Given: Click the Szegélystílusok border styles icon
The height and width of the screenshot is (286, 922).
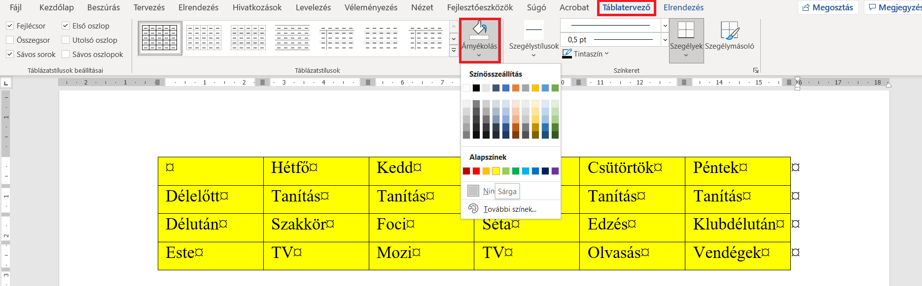Looking at the screenshot, I should [533, 30].
